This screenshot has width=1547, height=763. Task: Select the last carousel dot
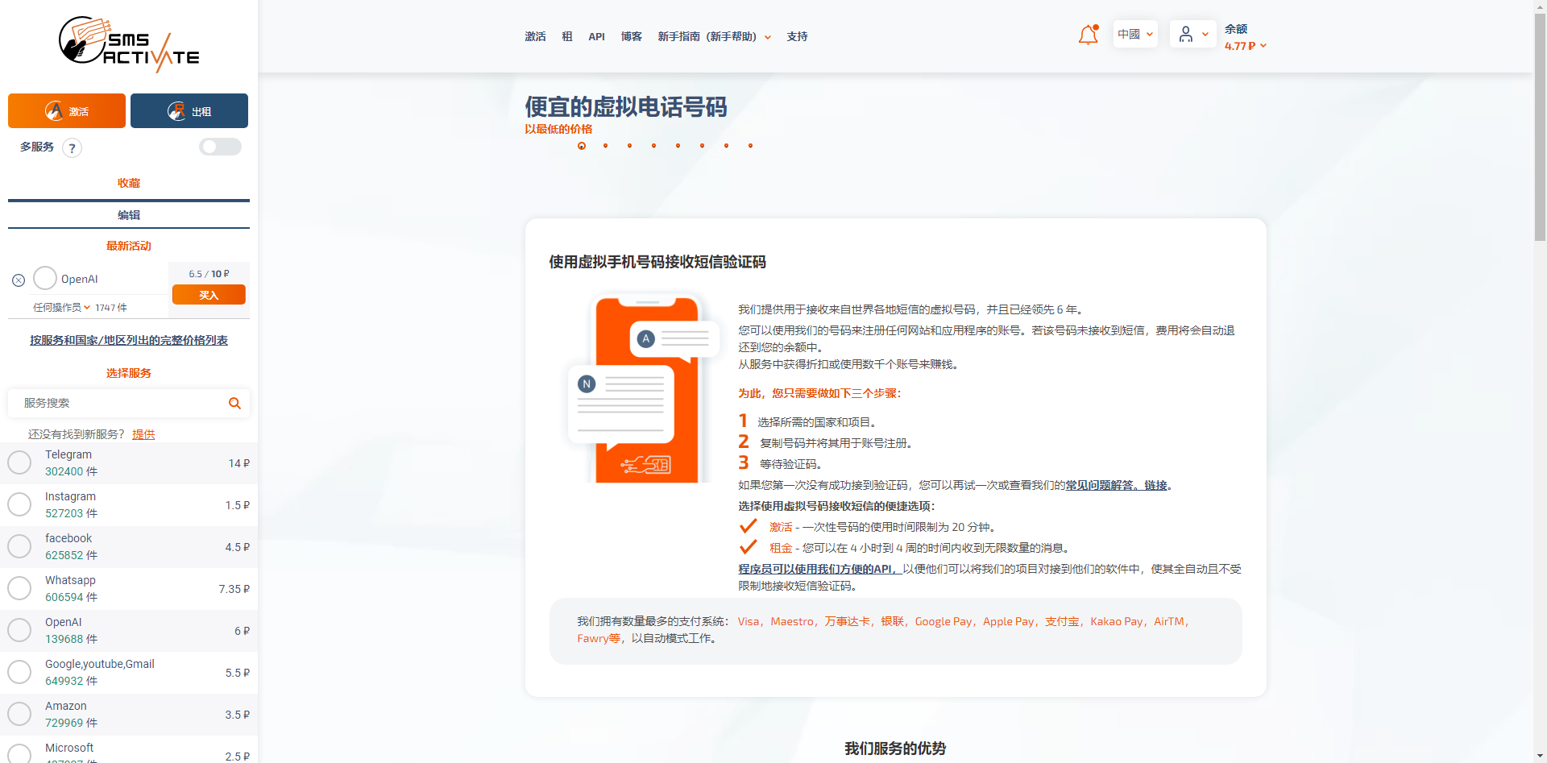click(751, 146)
